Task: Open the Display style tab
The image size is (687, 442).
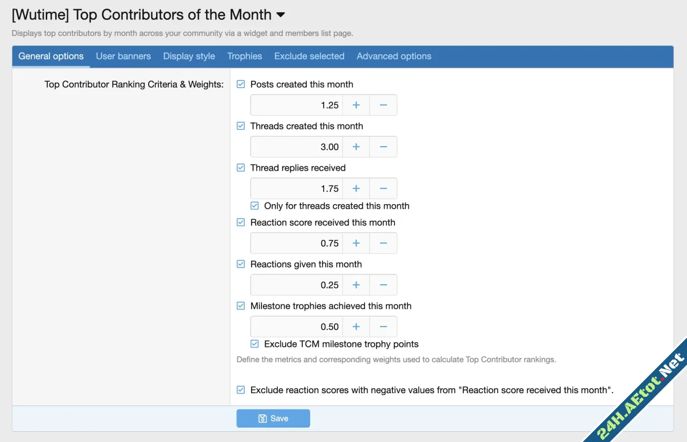Action: pos(189,56)
